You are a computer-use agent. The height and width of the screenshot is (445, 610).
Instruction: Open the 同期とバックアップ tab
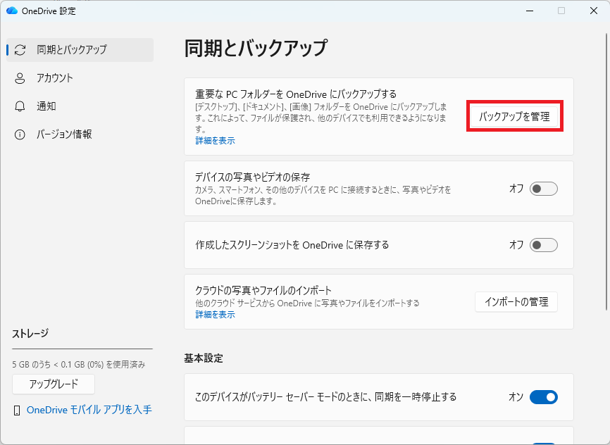pos(72,50)
